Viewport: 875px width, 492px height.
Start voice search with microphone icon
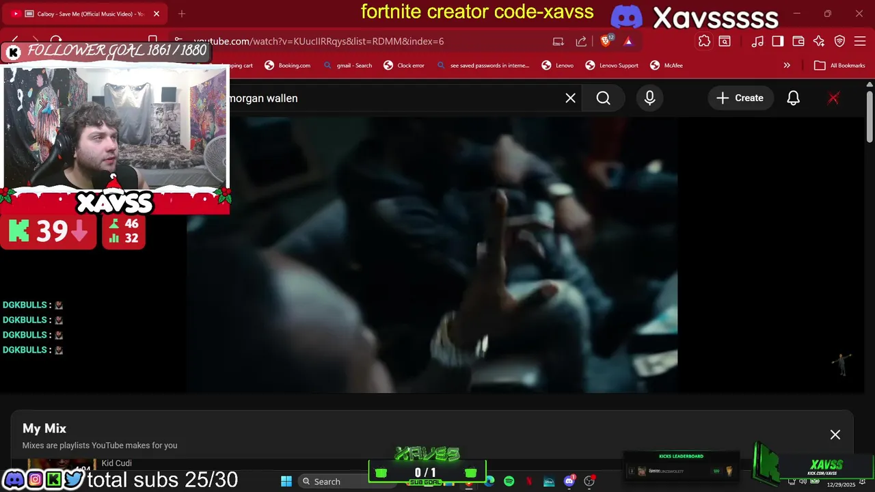[649, 98]
